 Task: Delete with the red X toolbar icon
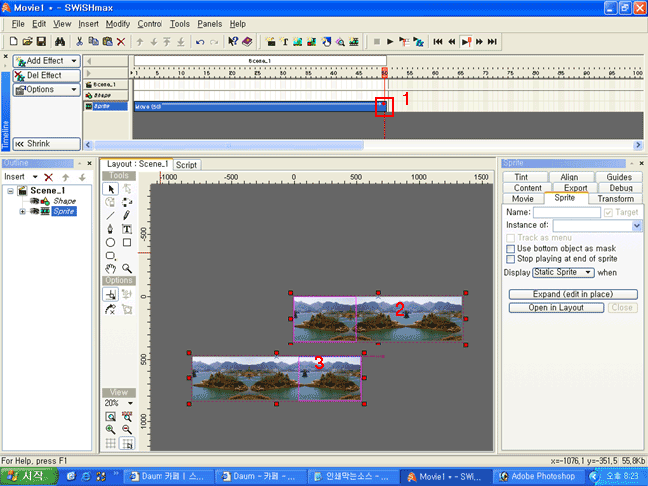coord(121,41)
